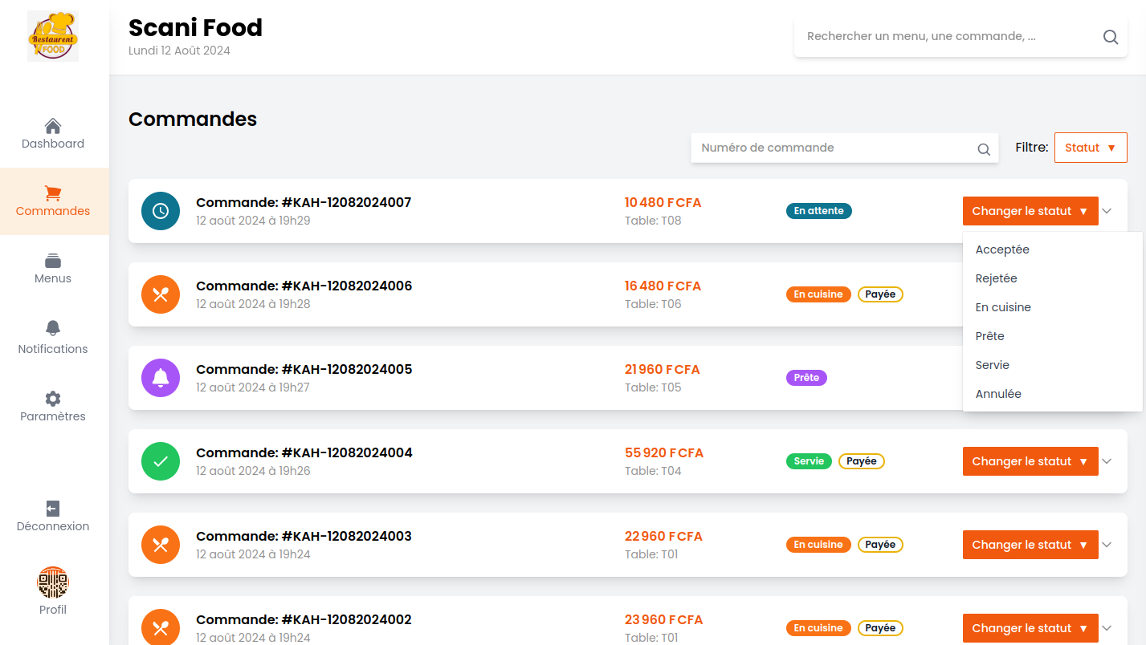Screen dimensions: 1146x645
Task: Click utensils icon of order KAH-12082024002
Action: coord(161,628)
